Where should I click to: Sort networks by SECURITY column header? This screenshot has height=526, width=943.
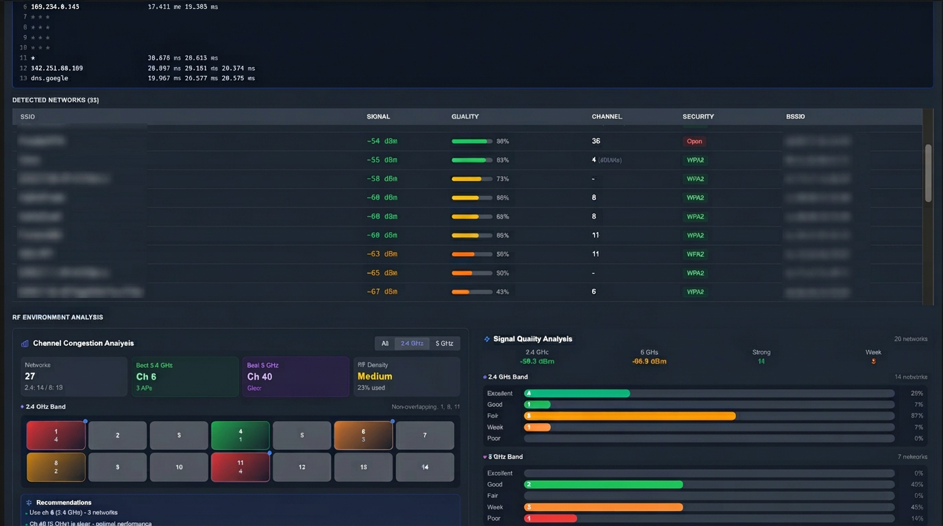point(698,117)
